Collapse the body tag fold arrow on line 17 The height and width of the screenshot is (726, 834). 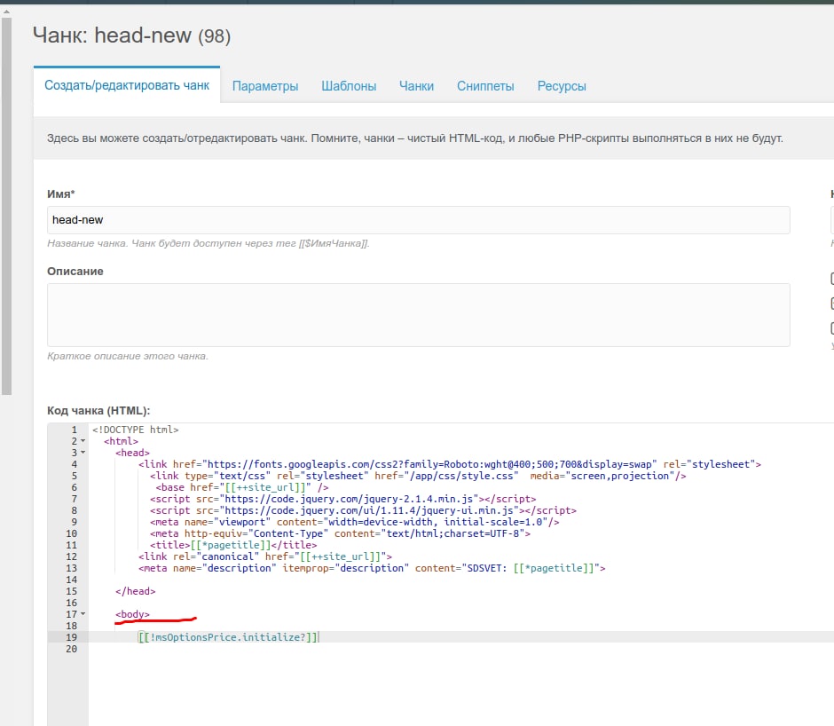83,614
